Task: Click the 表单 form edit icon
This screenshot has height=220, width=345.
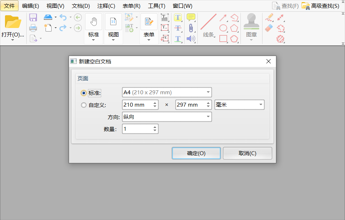Action: 149,22
